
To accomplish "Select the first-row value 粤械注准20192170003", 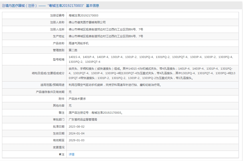I will pos(83,15).
